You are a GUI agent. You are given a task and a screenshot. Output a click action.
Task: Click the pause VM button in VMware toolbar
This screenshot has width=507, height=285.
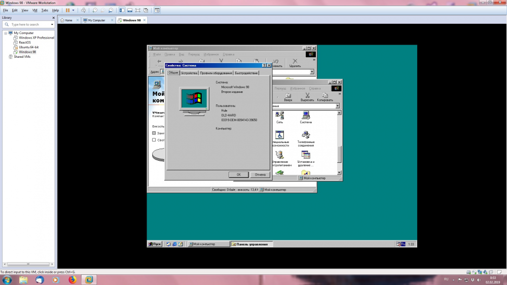67,10
